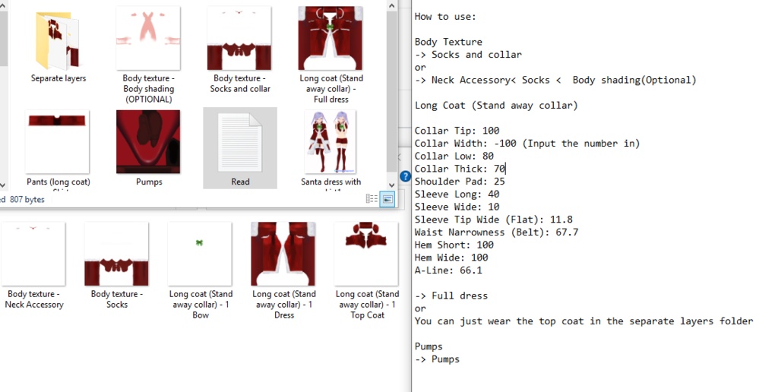Click the 'Sleeve Long: 40' line
Image resolution: width=778 pixels, height=392 pixels.
[x=457, y=194]
